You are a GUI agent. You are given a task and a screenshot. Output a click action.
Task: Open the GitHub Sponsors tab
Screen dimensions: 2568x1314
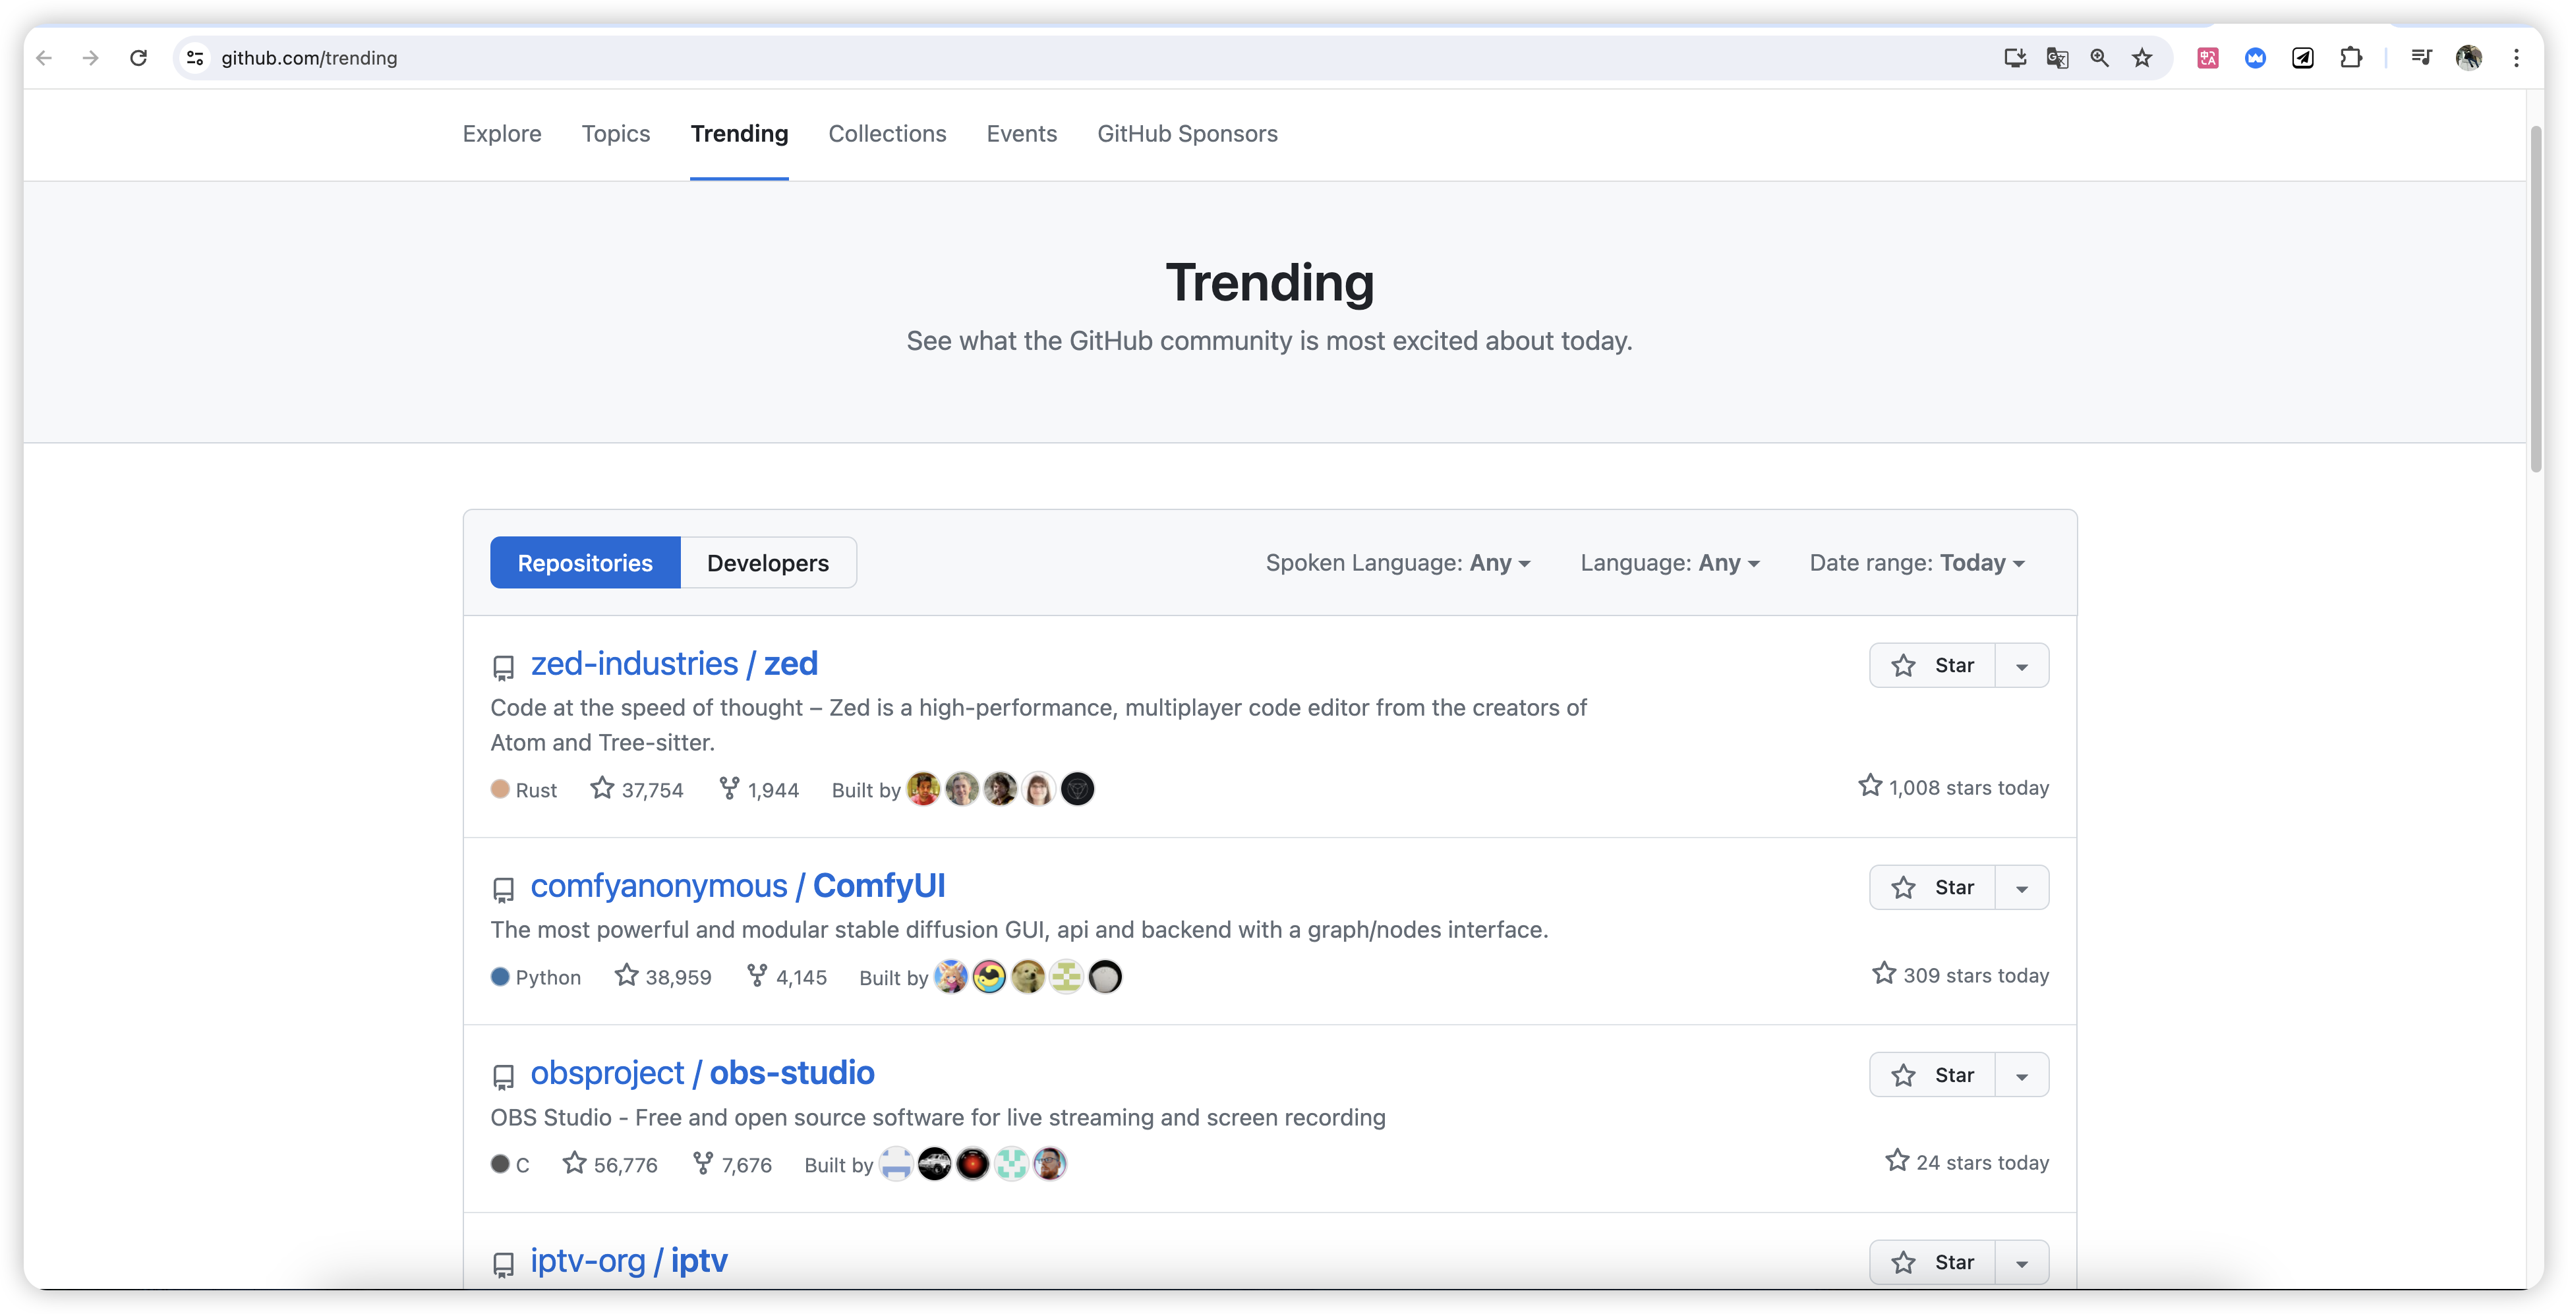1187,134
